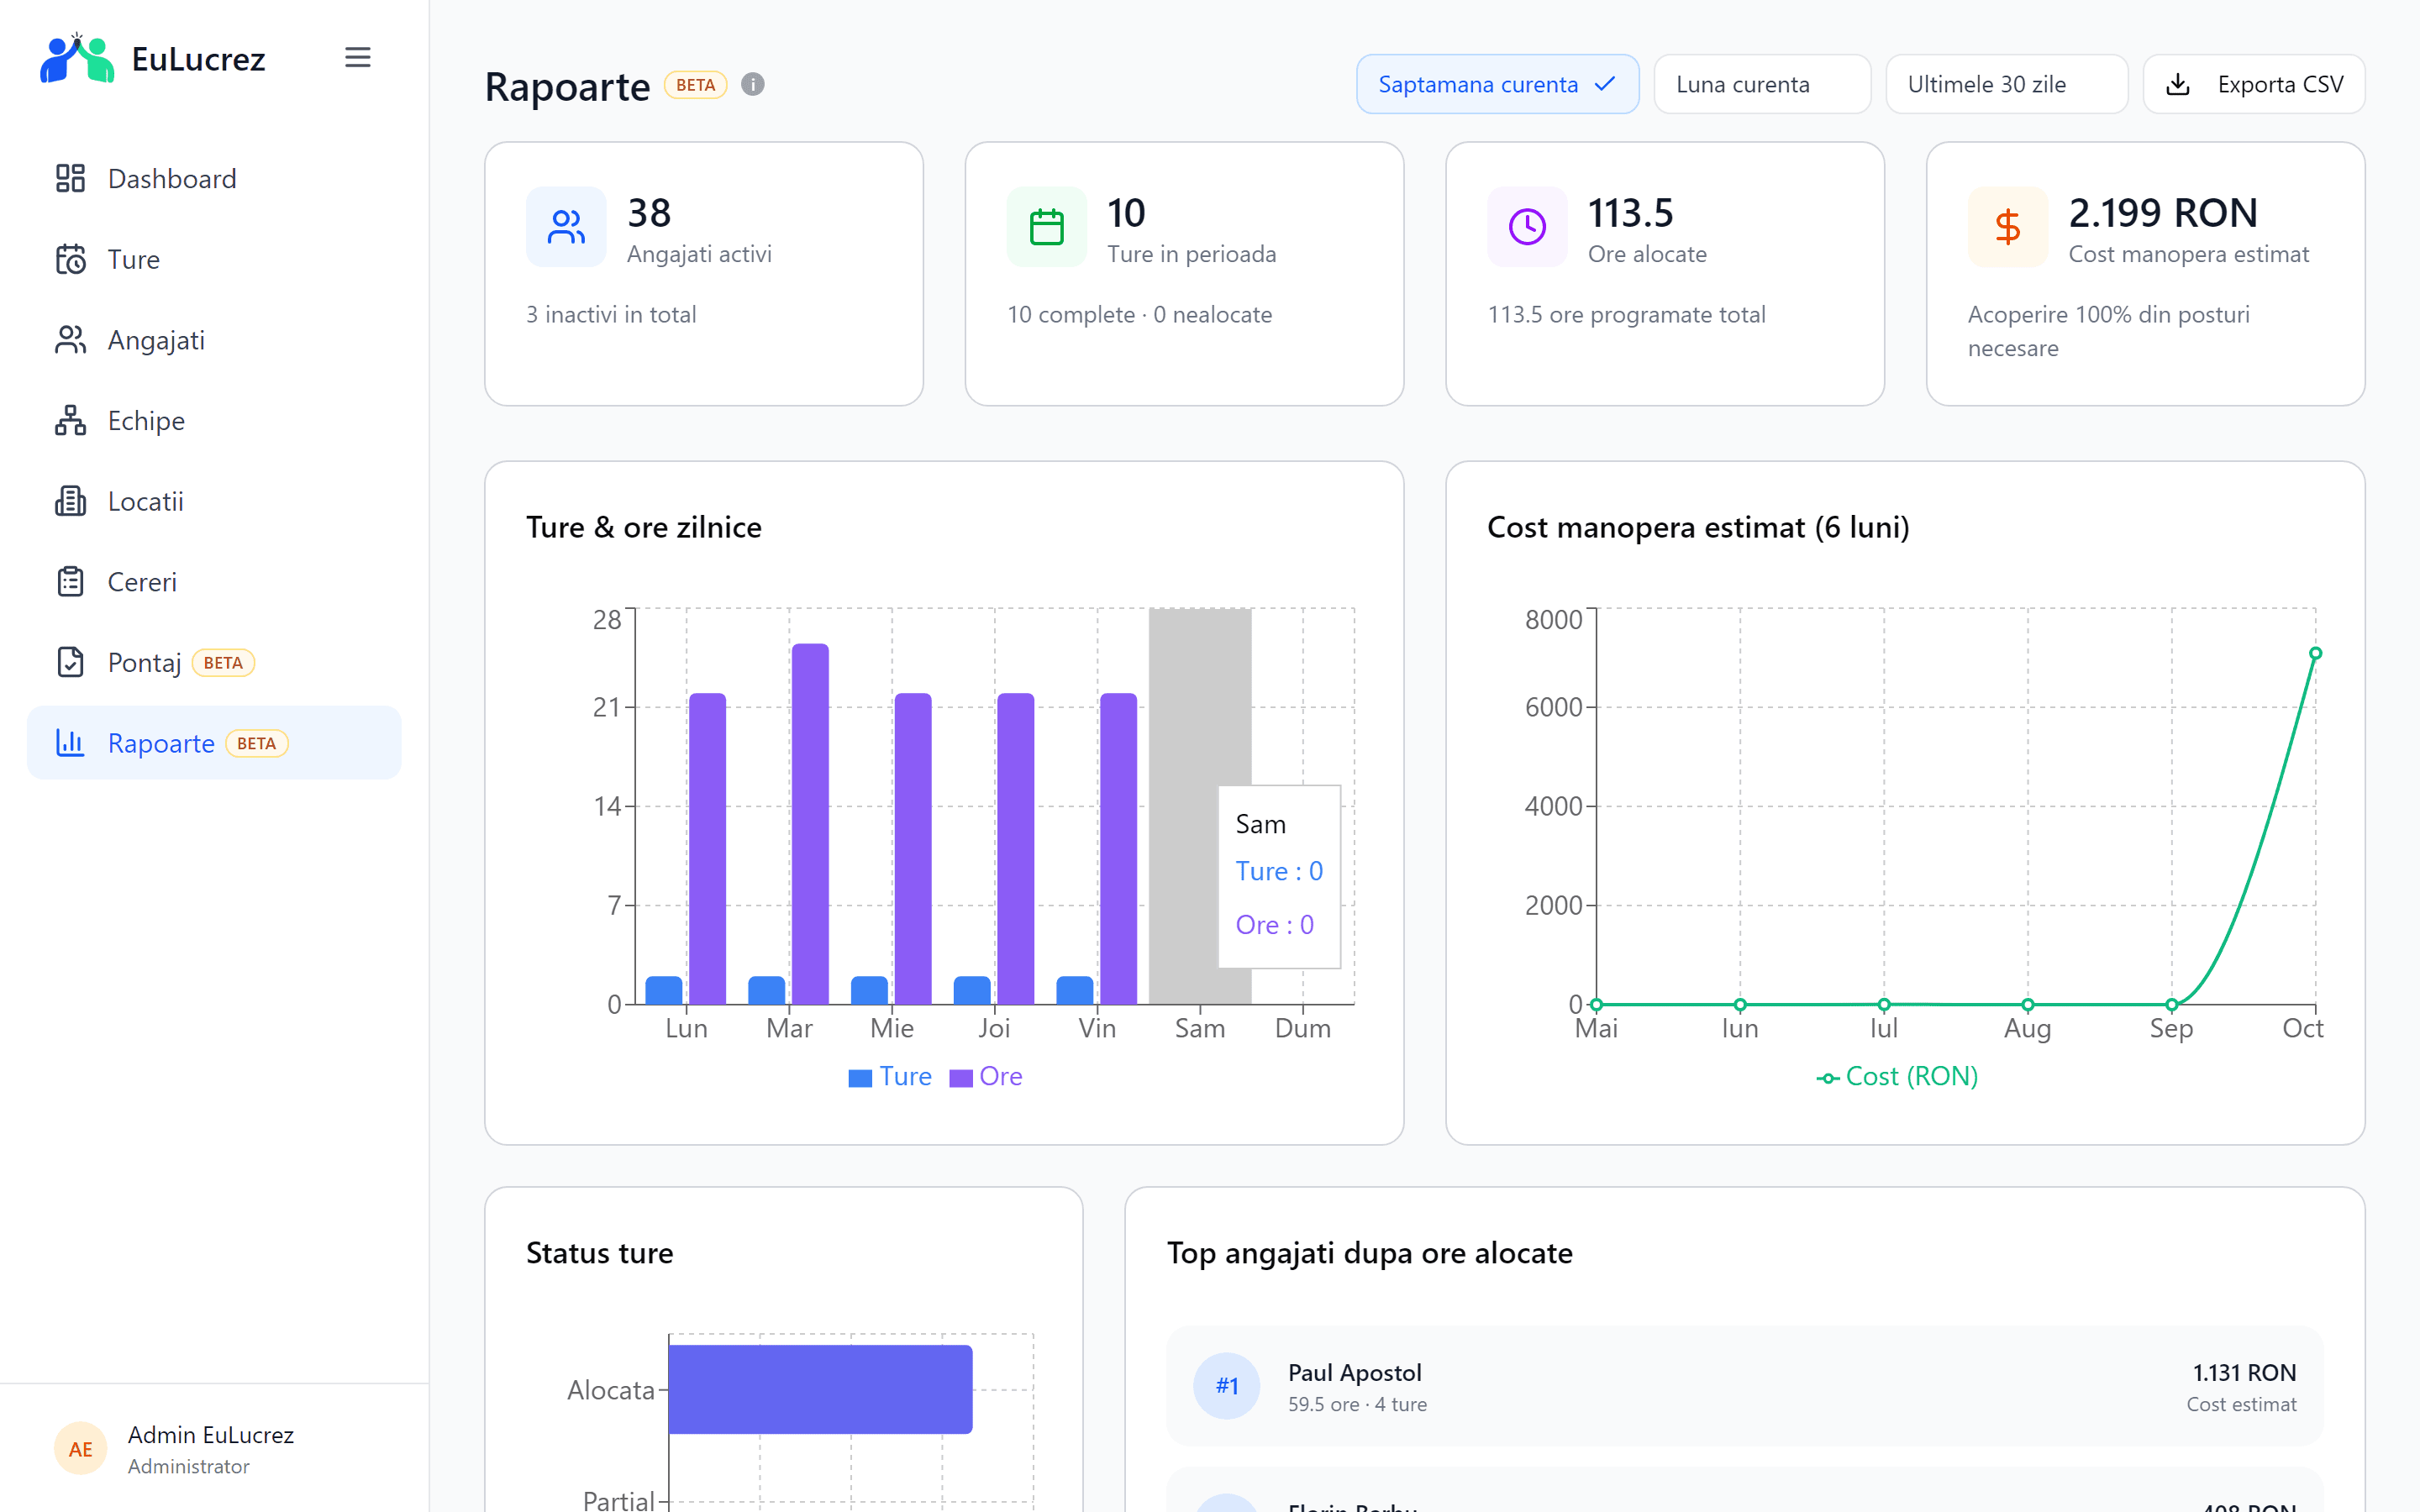Open the Pontaj BETA menu item
The width and height of the screenshot is (2420, 1512).
tap(214, 662)
